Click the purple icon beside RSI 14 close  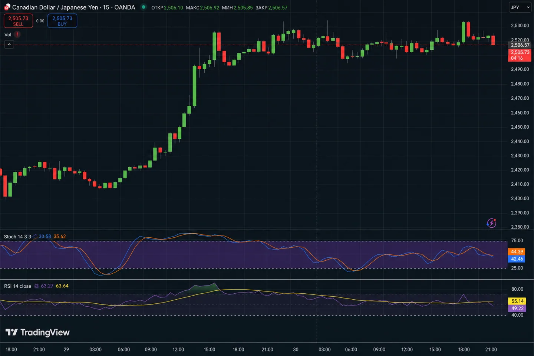(x=36, y=286)
